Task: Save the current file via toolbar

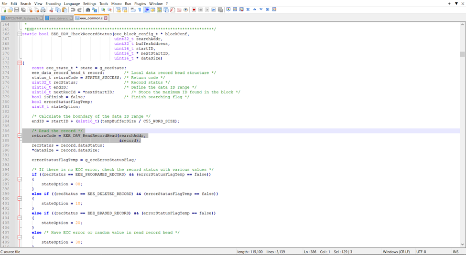Action: [17, 10]
